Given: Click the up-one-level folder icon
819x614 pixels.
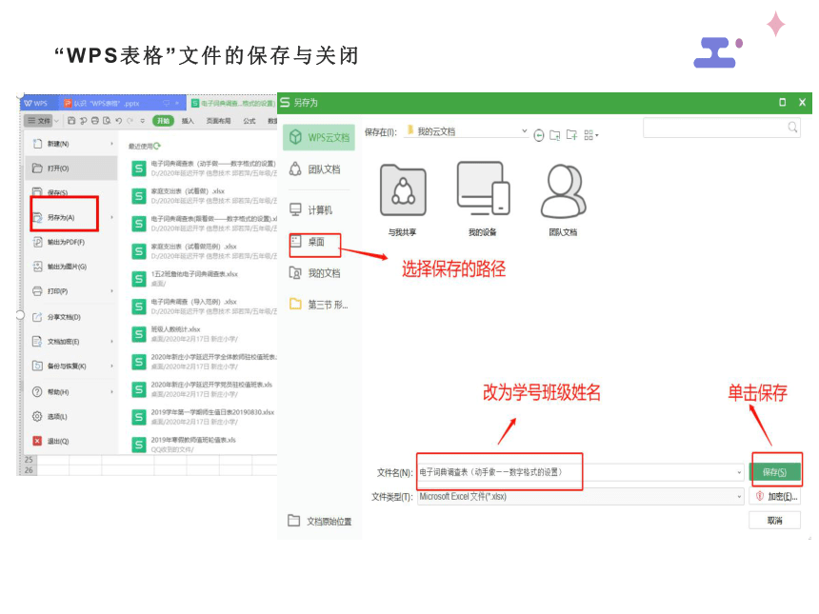Looking at the screenshot, I should tap(554, 136).
